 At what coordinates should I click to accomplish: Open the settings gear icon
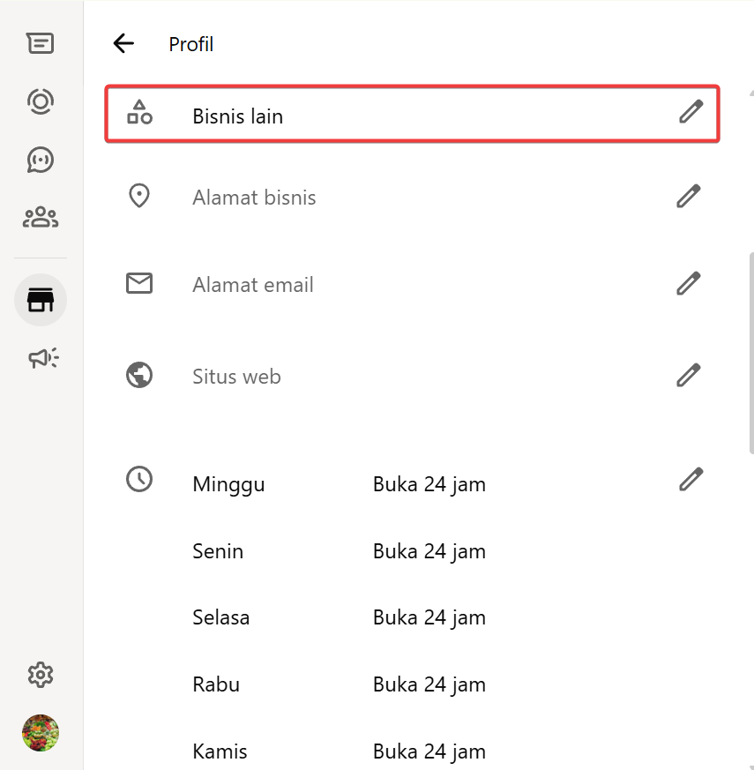(41, 676)
